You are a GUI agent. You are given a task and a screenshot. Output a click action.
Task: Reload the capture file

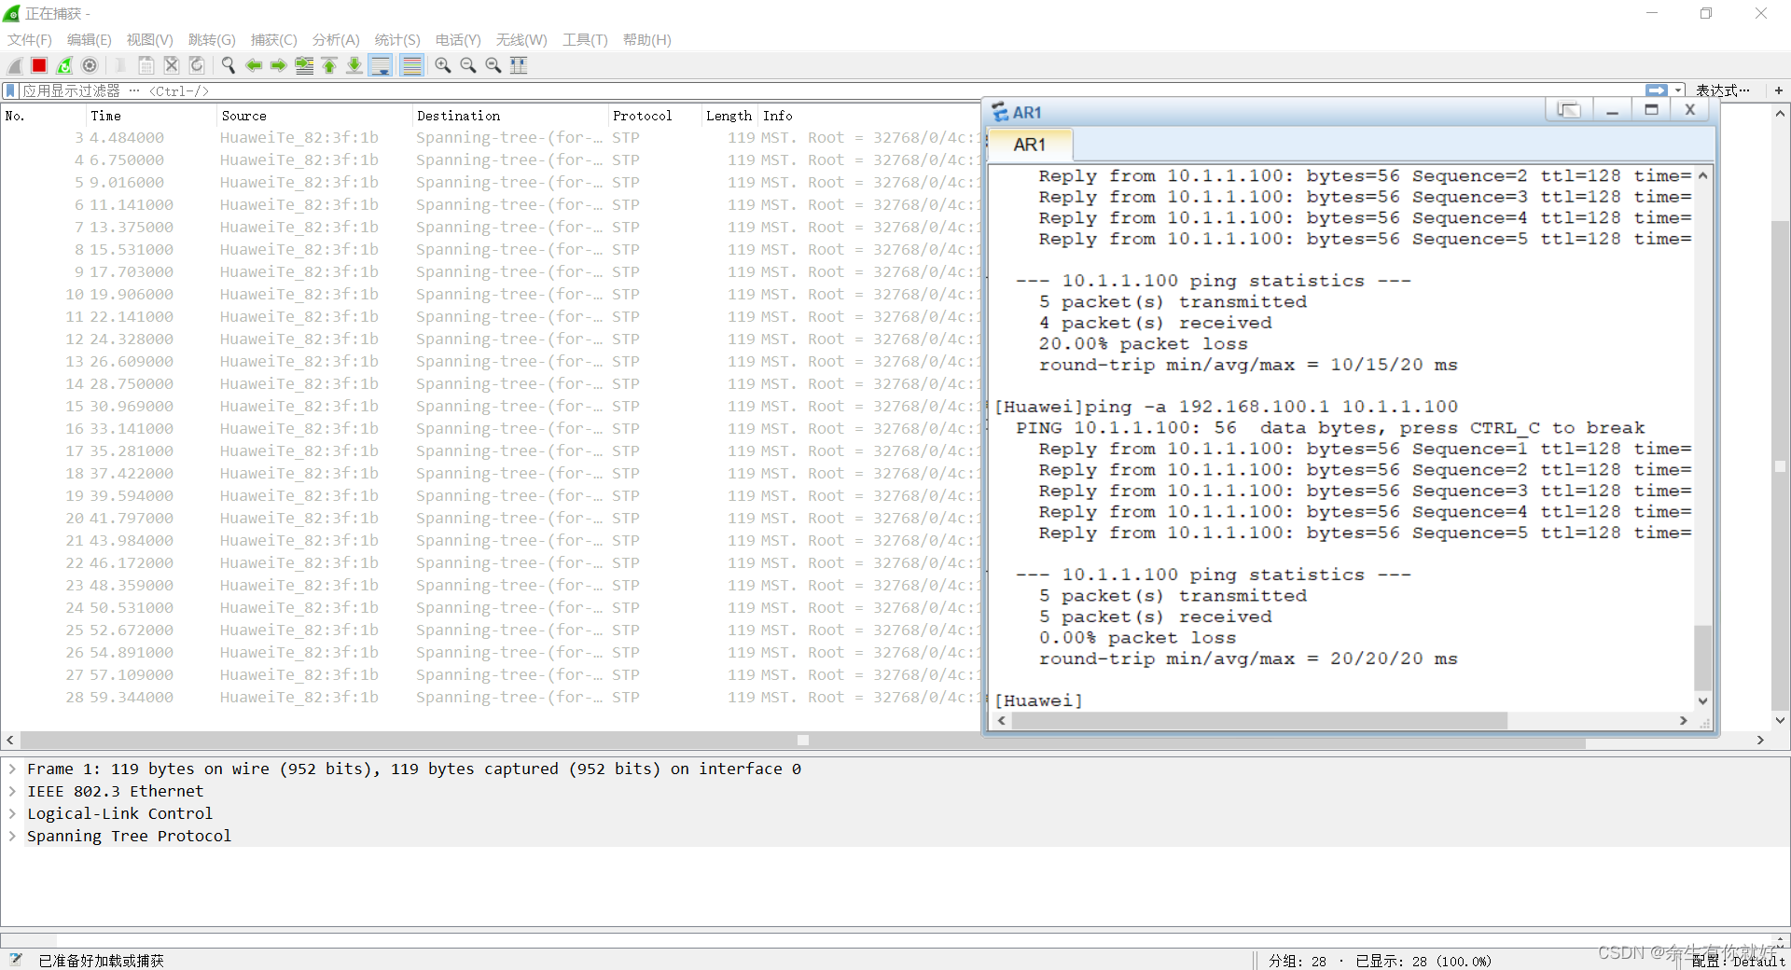pos(197,65)
